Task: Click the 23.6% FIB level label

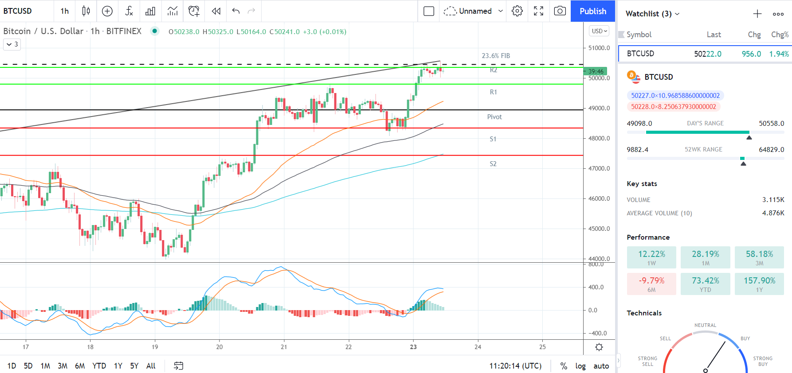Action: 496,56
